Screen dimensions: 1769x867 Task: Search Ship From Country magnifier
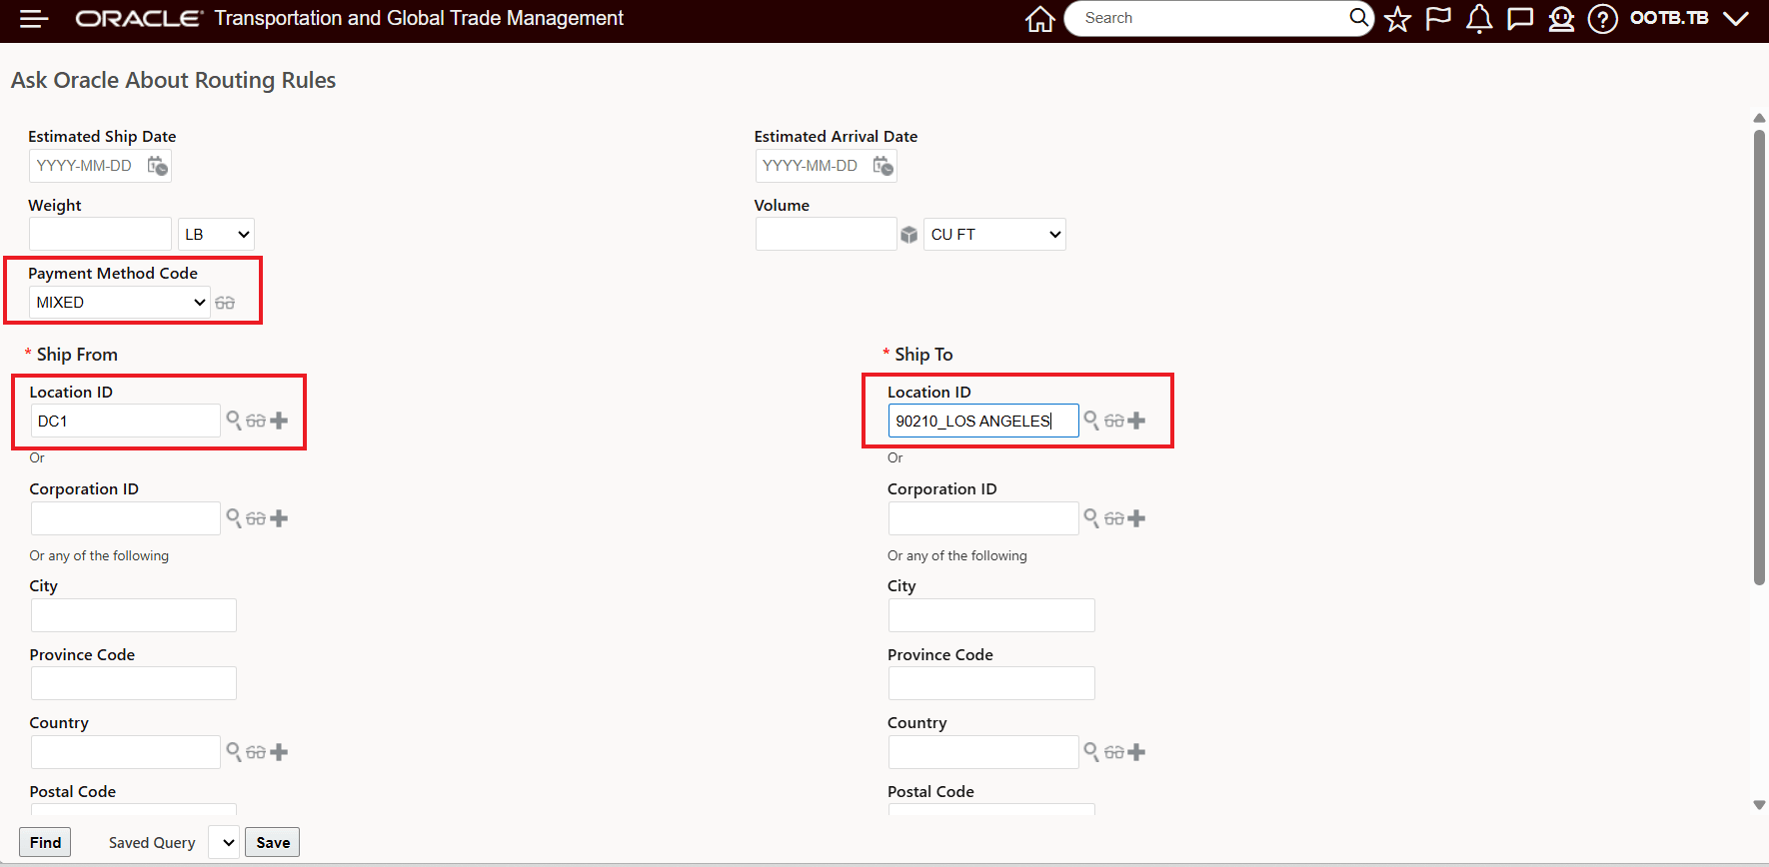tap(233, 751)
